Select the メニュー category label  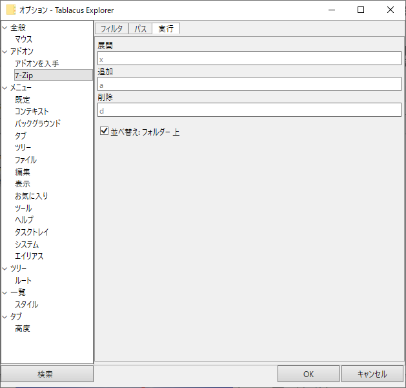tap(21, 88)
